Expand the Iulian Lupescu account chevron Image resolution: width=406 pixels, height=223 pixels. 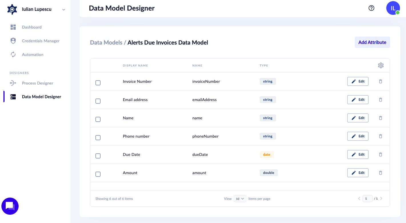[x=64, y=10]
